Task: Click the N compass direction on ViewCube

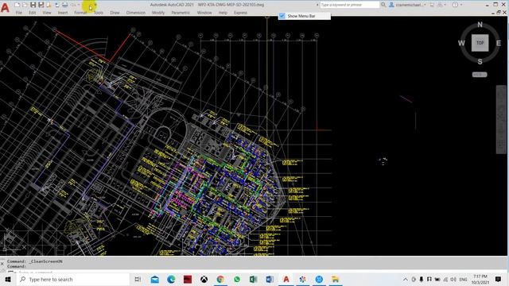Action: tap(480, 25)
